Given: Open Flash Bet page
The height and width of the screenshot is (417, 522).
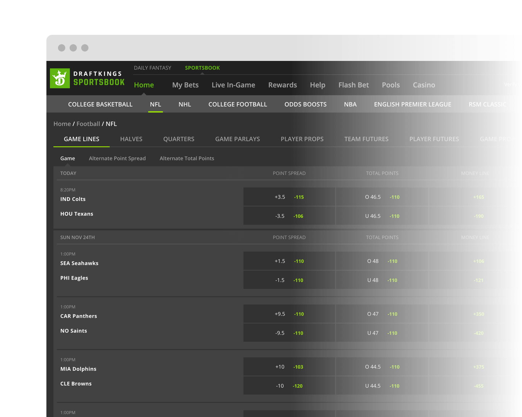Looking at the screenshot, I should coord(353,85).
